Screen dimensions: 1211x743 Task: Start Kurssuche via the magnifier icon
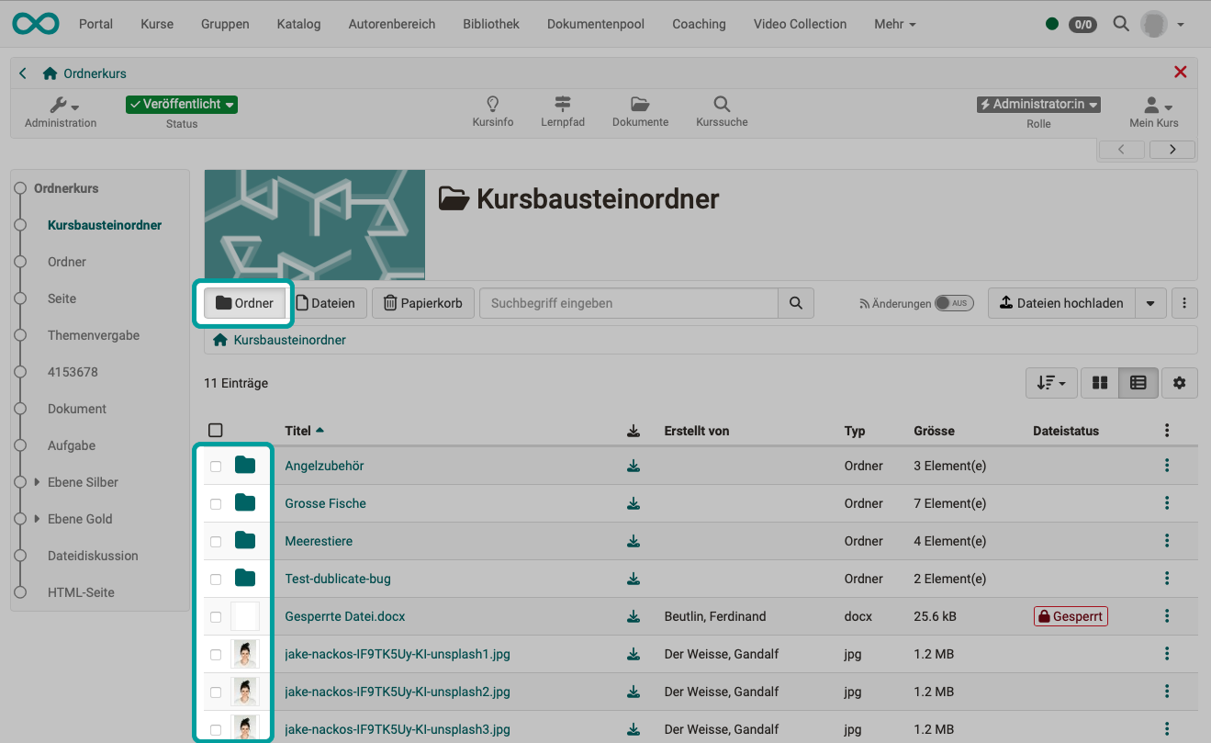coord(721,110)
